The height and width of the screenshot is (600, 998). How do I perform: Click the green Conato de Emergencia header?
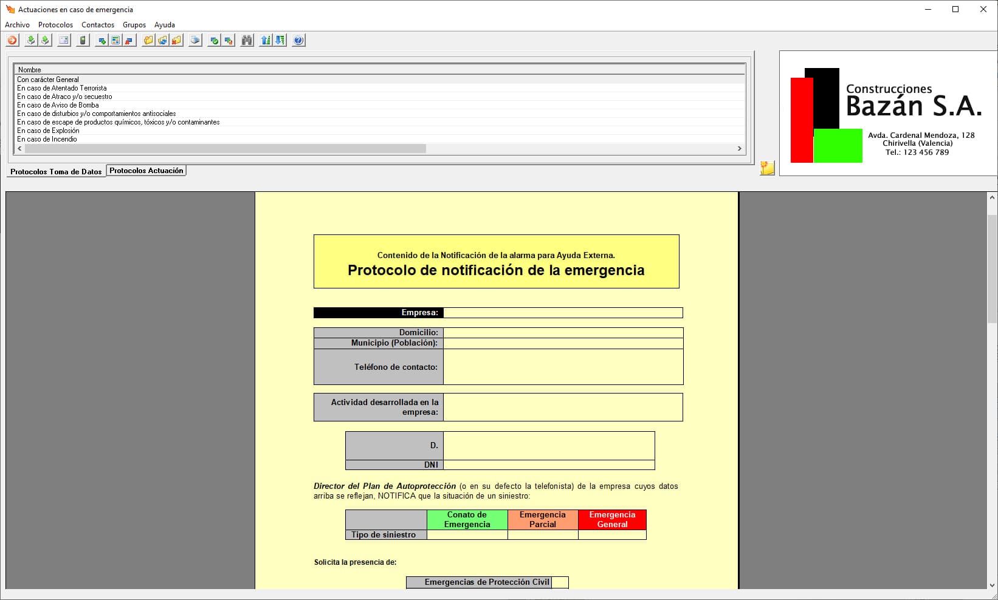[x=467, y=520]
